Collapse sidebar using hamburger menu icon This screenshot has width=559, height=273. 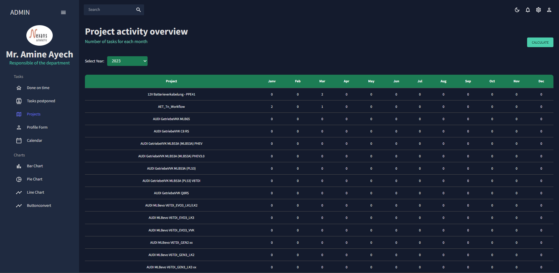tap(63, 12)
